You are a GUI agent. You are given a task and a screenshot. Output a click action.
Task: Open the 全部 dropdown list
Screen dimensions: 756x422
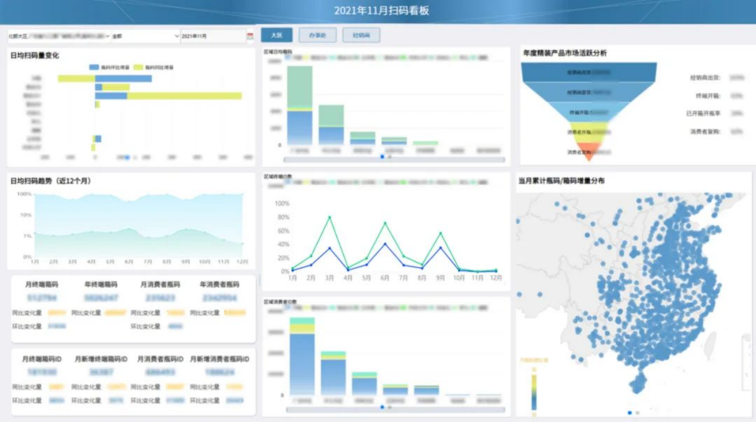pos(145,36)
